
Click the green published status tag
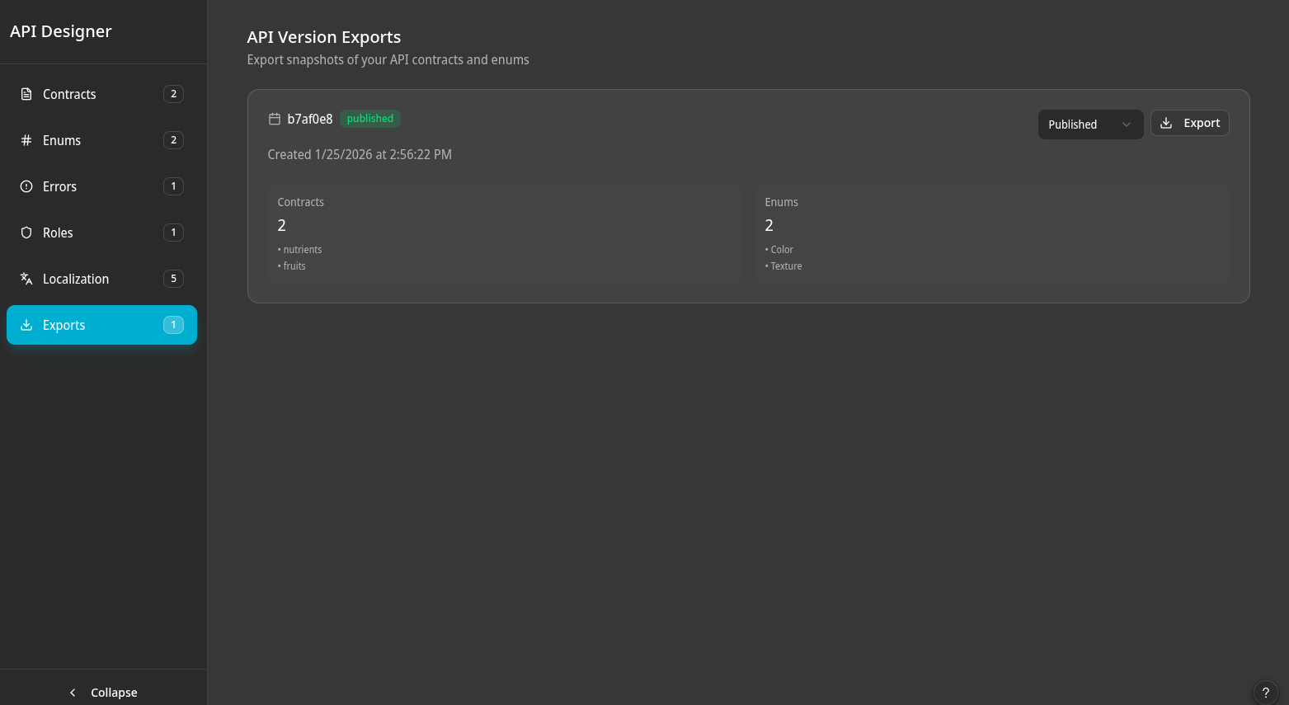370,119
